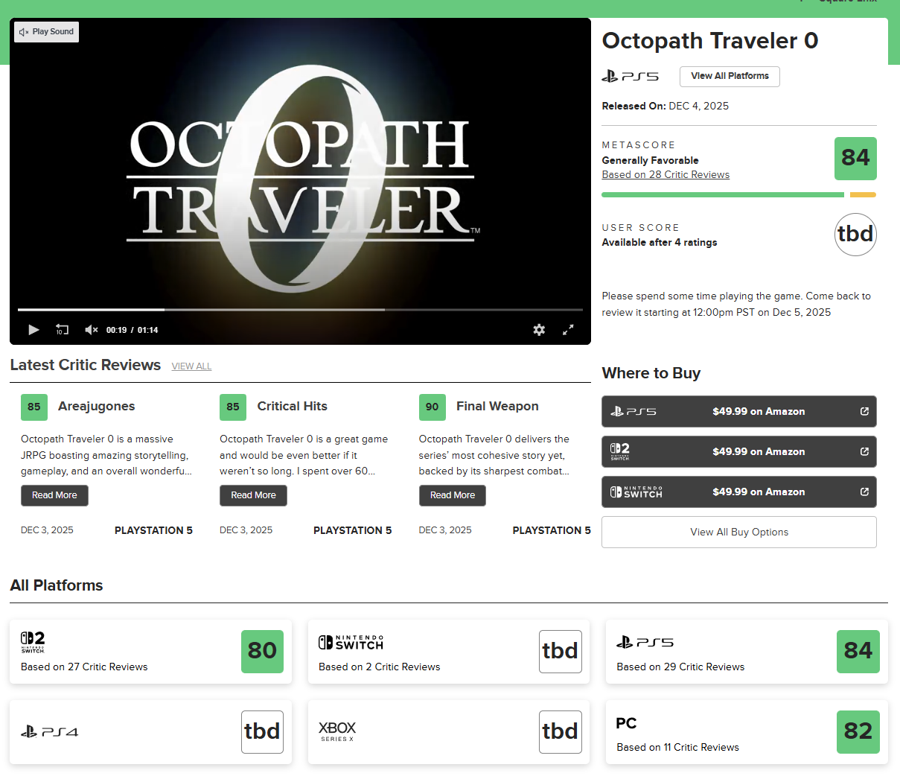
Task: Open the PC platform score card
Action: (747, 732)
